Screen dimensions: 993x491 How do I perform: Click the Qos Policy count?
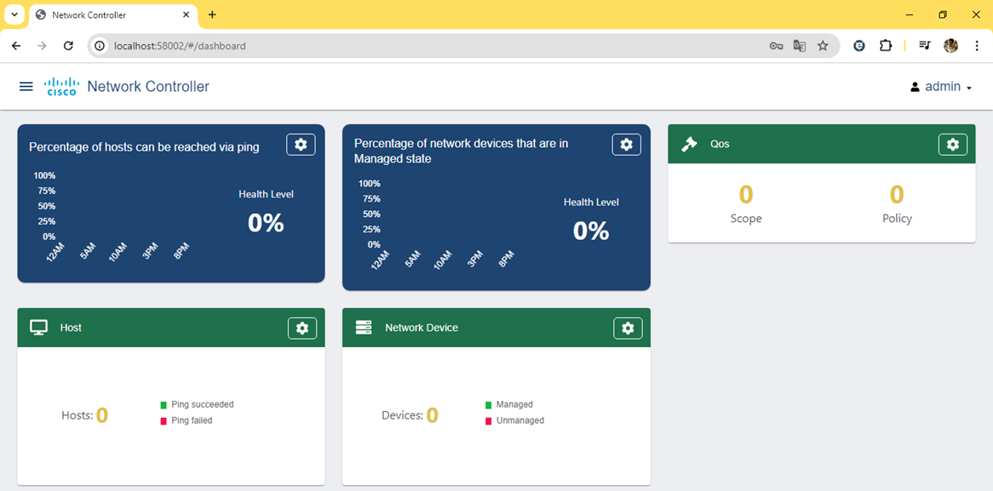[x=897, y=196]
